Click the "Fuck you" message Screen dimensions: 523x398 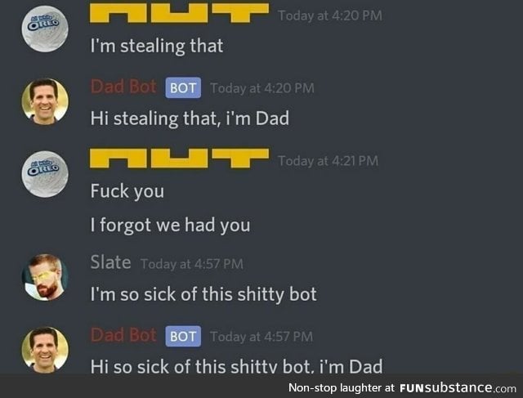point(127,191)
